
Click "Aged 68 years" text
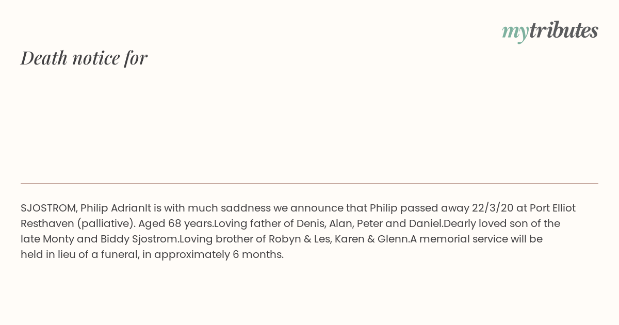pos(175,224)
